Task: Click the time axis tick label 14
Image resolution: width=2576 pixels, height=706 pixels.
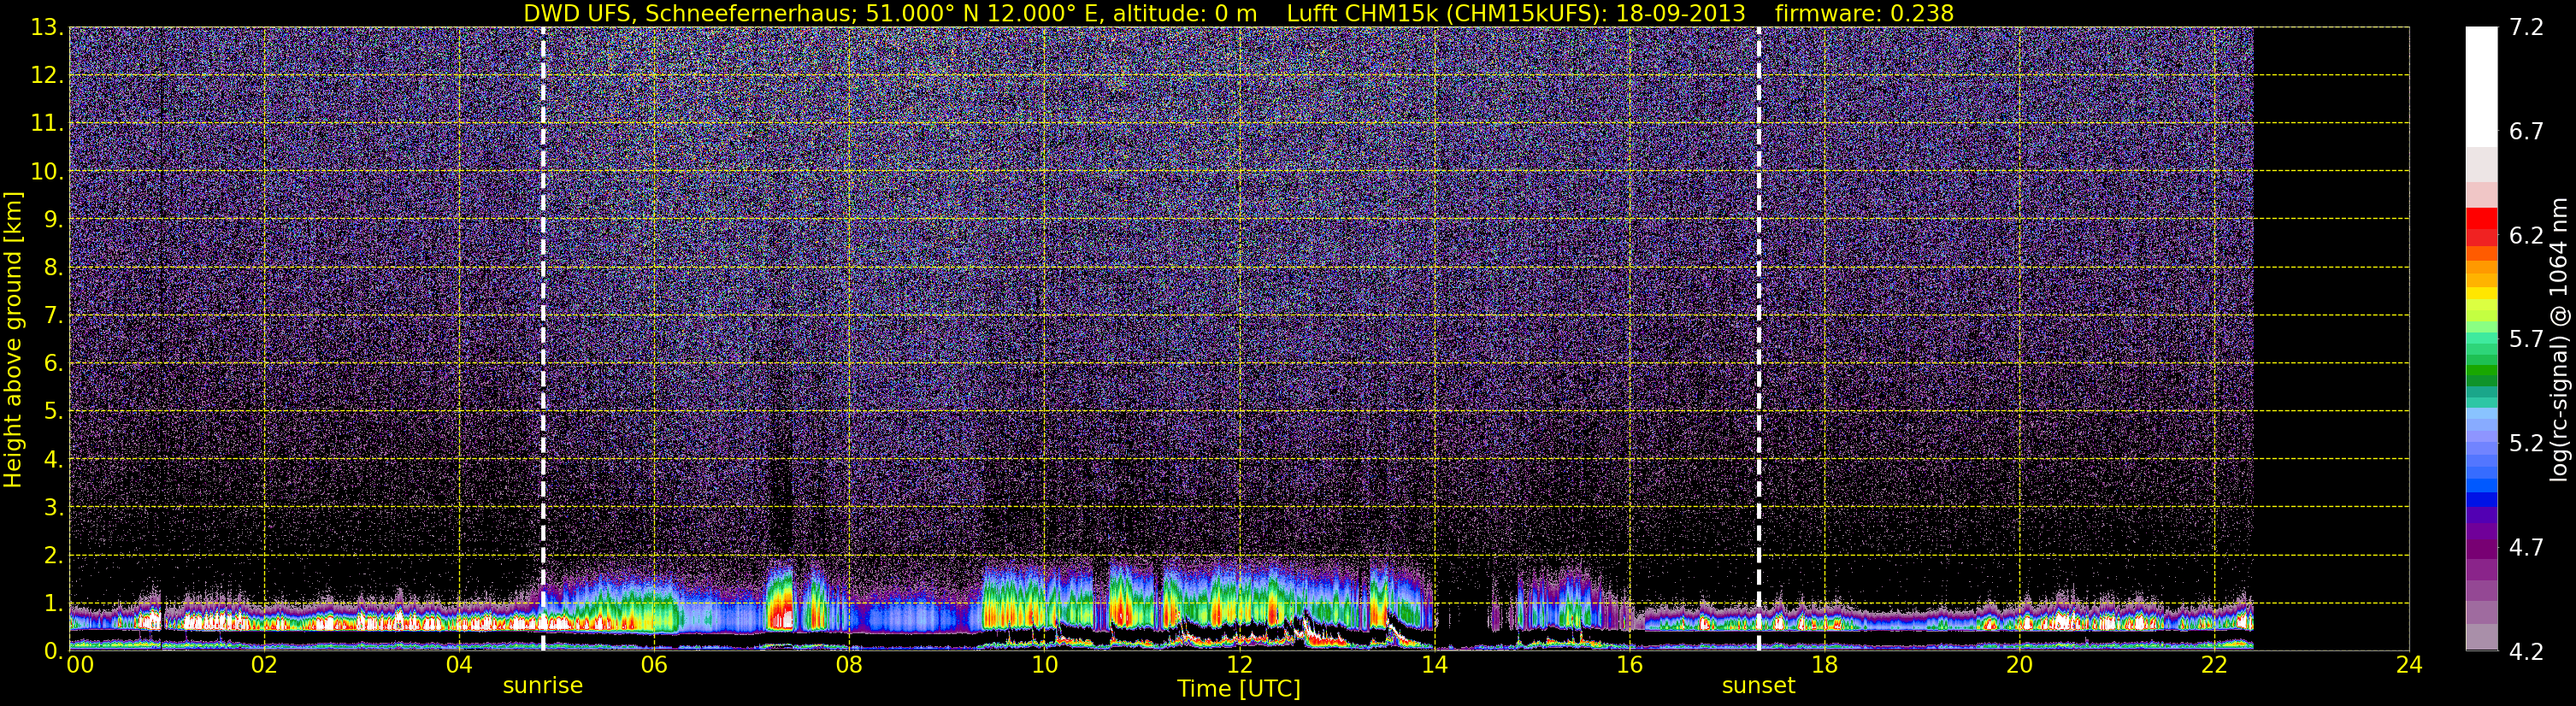Action: pos(1434,665)
